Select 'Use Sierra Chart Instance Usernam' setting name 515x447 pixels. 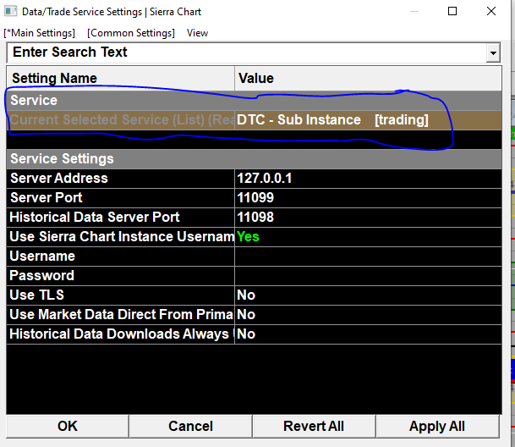[121, 237]
